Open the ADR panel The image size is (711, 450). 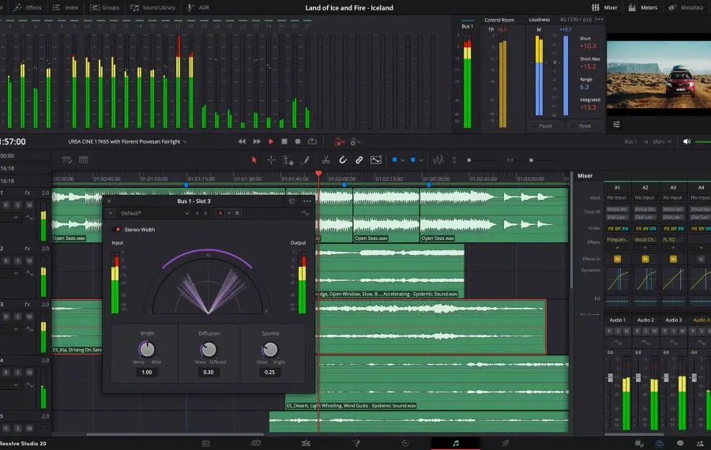(198, 7)
